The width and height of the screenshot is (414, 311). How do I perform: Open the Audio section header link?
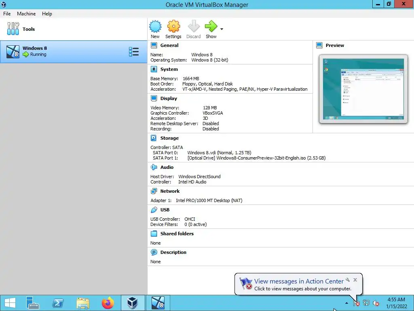pyautogui.click(x=167, y=167)
